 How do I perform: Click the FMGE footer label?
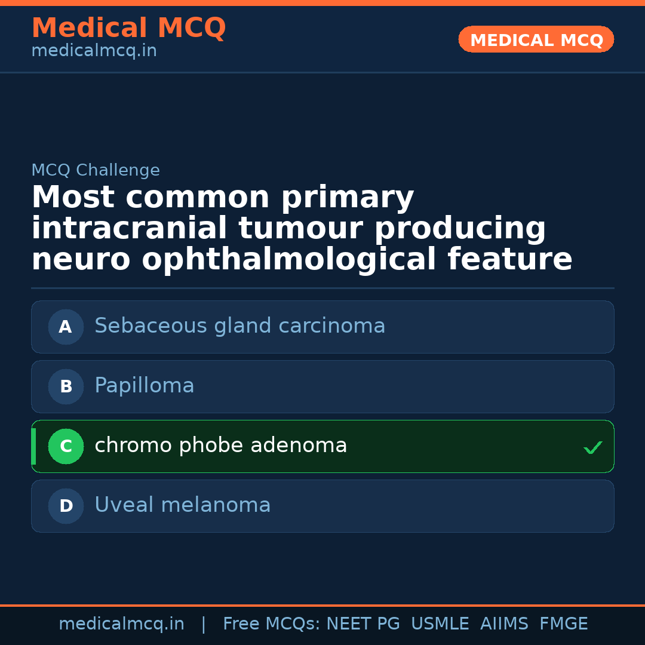[x=563, y=624]
